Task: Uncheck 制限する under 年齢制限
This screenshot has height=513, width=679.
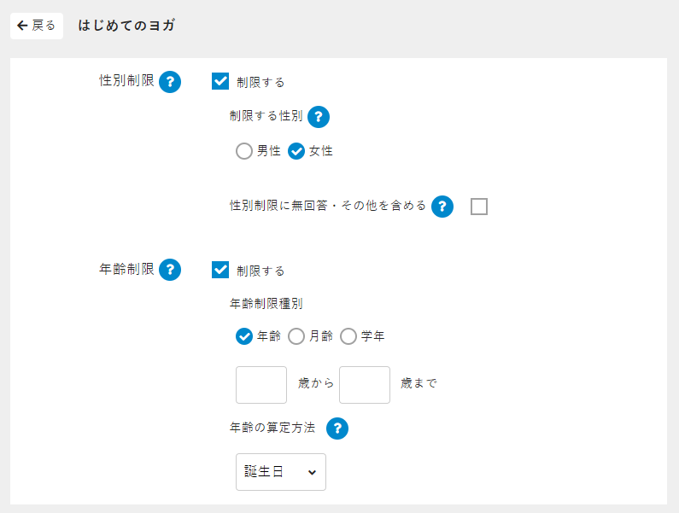Action: click(220, 270)
